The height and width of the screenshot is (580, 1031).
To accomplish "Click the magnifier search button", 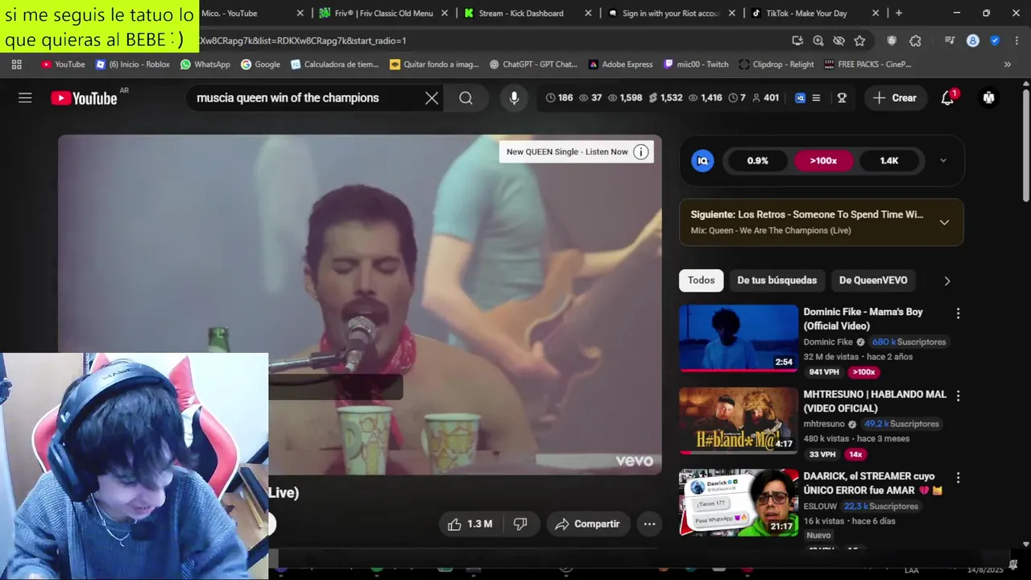I will coord(466,98).
